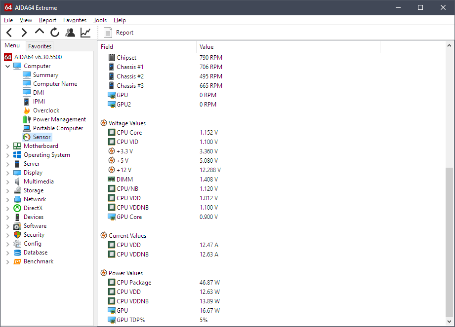Viewport: 455px width, 327px height.
Task: Open the Help menu
Action: pos(120,20)
